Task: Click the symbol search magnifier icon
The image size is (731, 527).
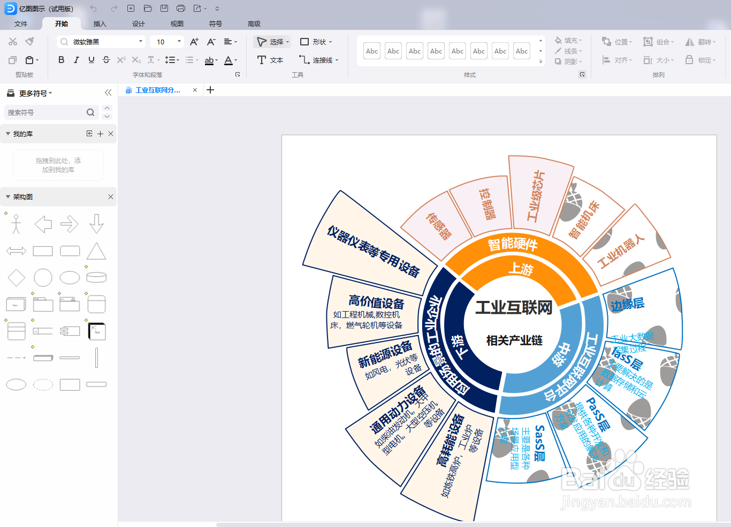Action: [x=90, y=112]
